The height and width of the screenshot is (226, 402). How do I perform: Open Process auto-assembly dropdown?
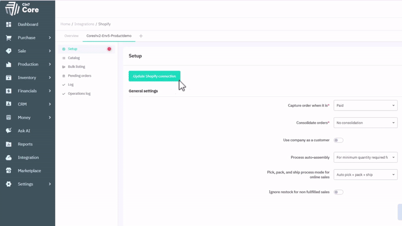[x=365, y=157]
